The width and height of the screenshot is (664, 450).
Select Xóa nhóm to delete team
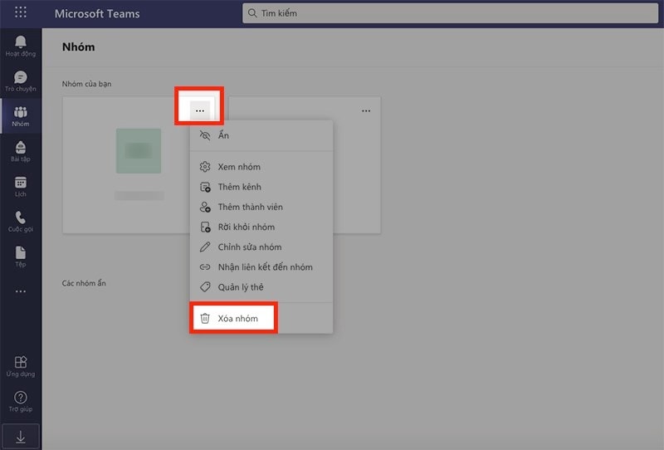click(x=237, y=319)
